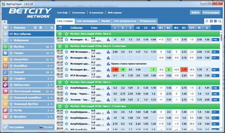Select Избранное in the sidebar
This screenshot has width=225, height=133.
tap(28, 40)
